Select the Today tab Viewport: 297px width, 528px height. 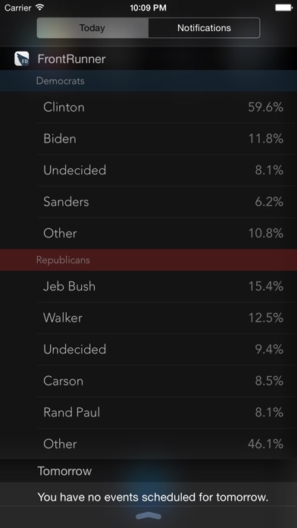pos(92,27)
